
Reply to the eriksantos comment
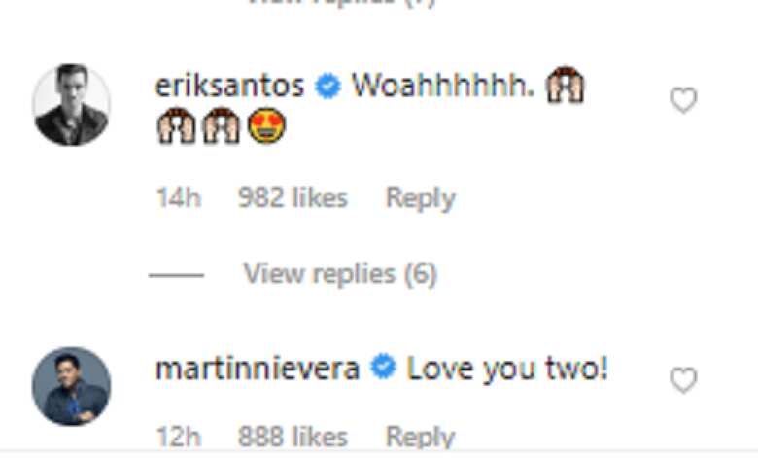tap(421, 198)
